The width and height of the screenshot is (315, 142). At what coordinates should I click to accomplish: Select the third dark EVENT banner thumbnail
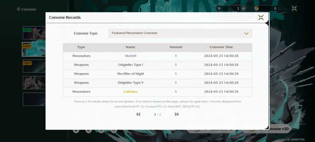click(x=34, y=66)
